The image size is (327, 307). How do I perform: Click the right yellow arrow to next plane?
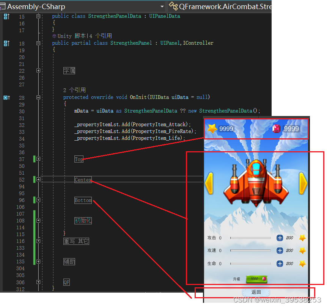(x=303, y=183)
